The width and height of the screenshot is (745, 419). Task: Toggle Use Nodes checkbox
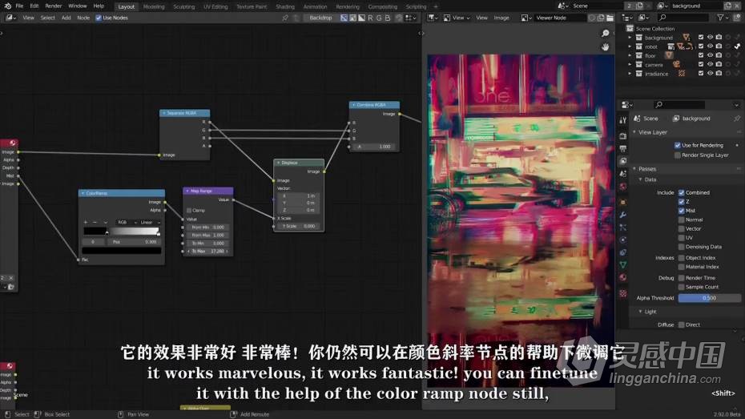point(99,18)
